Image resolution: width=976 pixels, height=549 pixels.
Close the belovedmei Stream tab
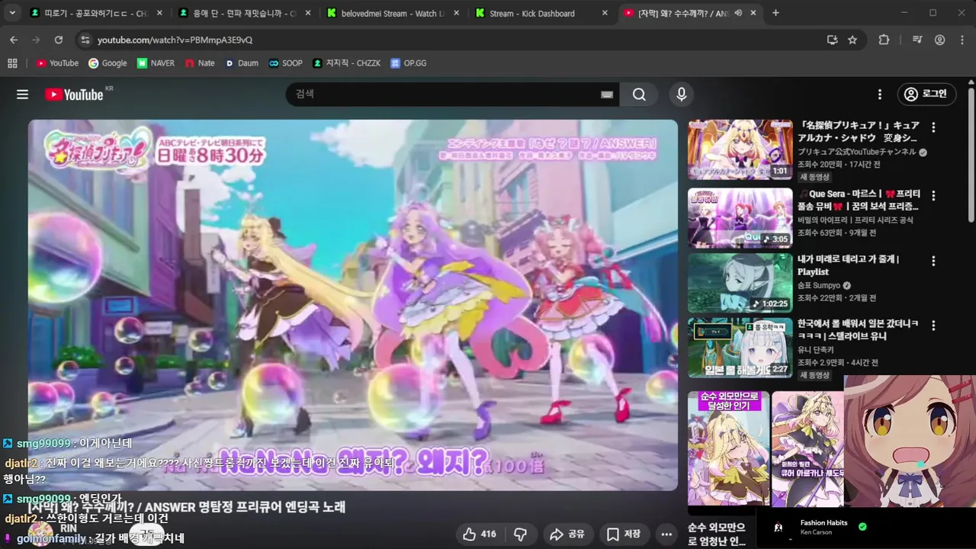coord(456,13)
